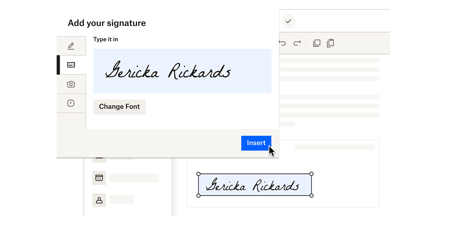
Task: Select the calendar date field icon
Action: [x=99, y=178]
